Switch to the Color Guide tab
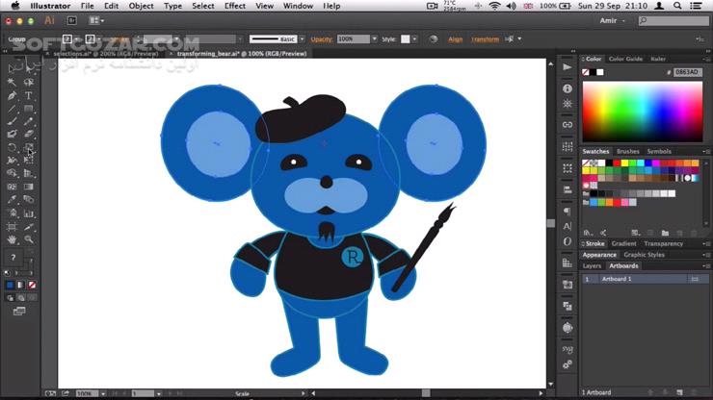Viewport: 713px width, 400px height. pyautogui.click(x=625, y=59)
